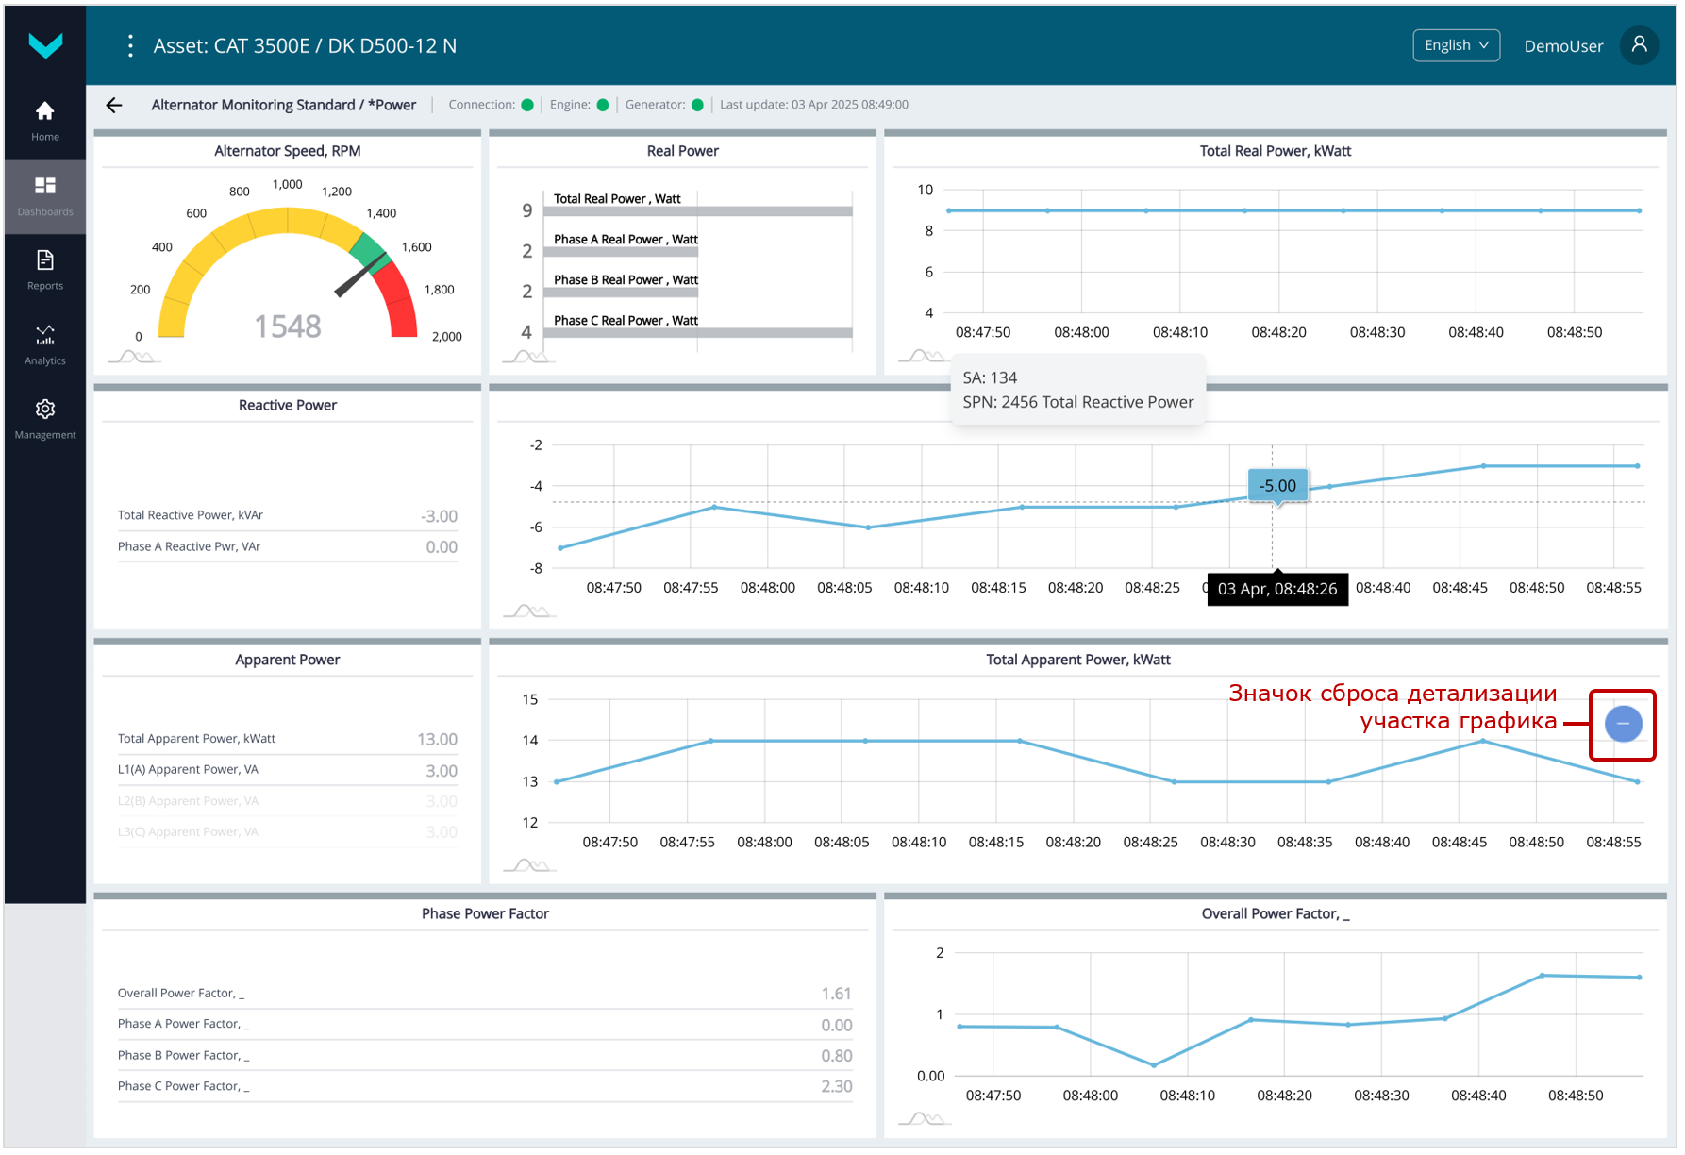Click the alternator speed gauge needle
Viewport: 1685px width, 1155px height.
click(360, 276)
